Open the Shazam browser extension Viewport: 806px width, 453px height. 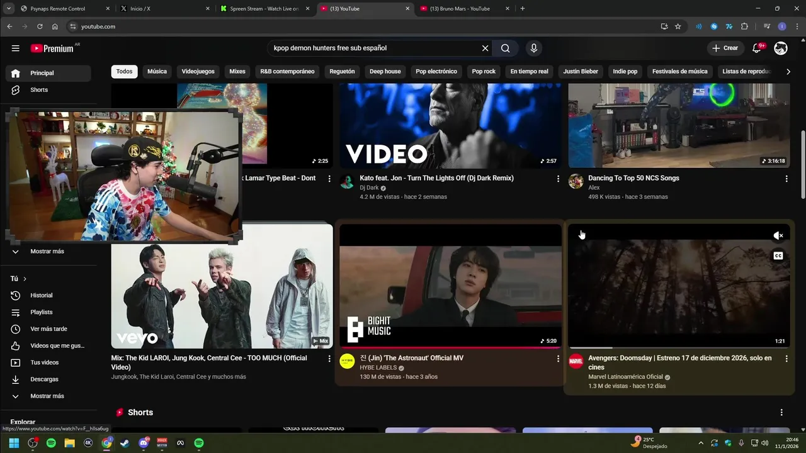click(x=713, y=26)
